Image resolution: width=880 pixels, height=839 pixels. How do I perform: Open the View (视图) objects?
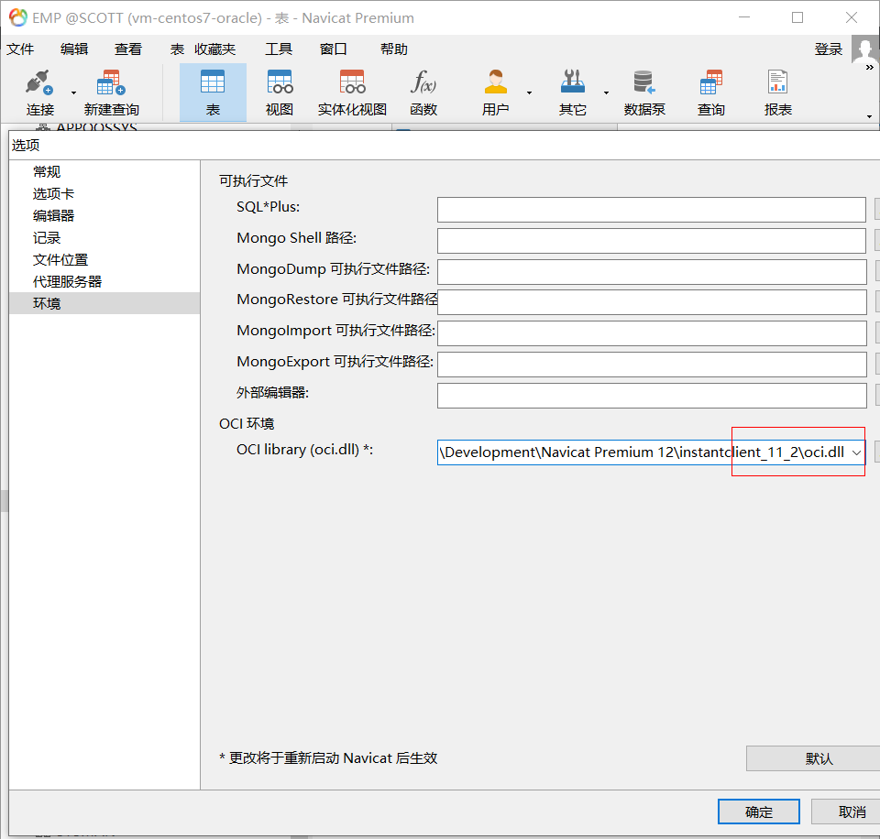tap(280, 83)
